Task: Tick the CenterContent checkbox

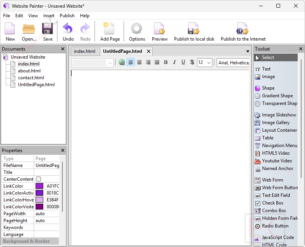Action: [x=39, y=179]
